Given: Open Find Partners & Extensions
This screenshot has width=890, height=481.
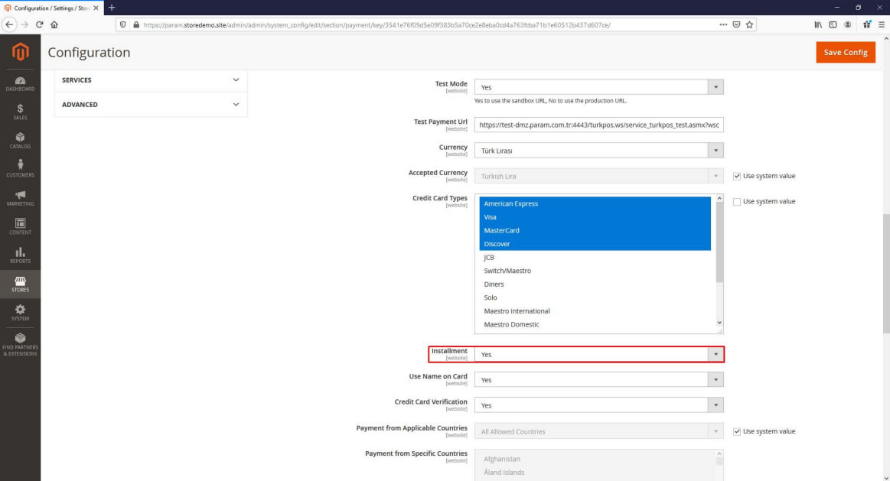Looking at the screenshot, I should tap(20, 344).
